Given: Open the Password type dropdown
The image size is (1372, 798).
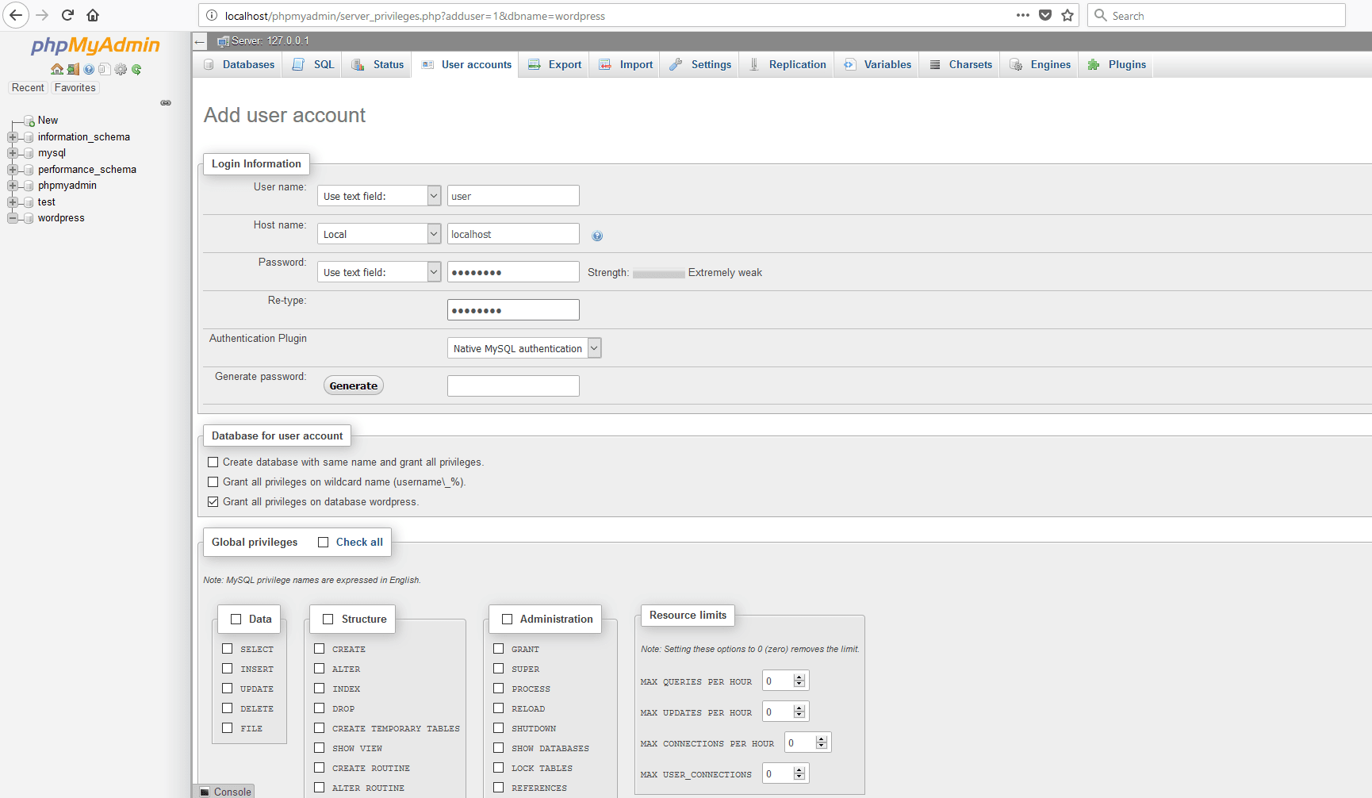Looking at the screenshot, I should click(x=379, y=272).
